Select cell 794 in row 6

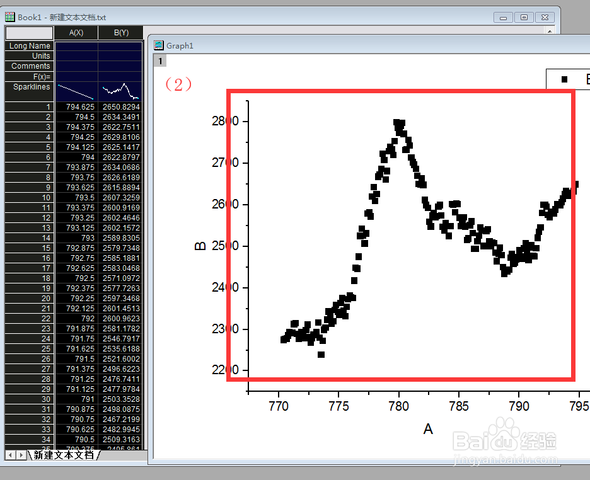(x=76, y=157)
